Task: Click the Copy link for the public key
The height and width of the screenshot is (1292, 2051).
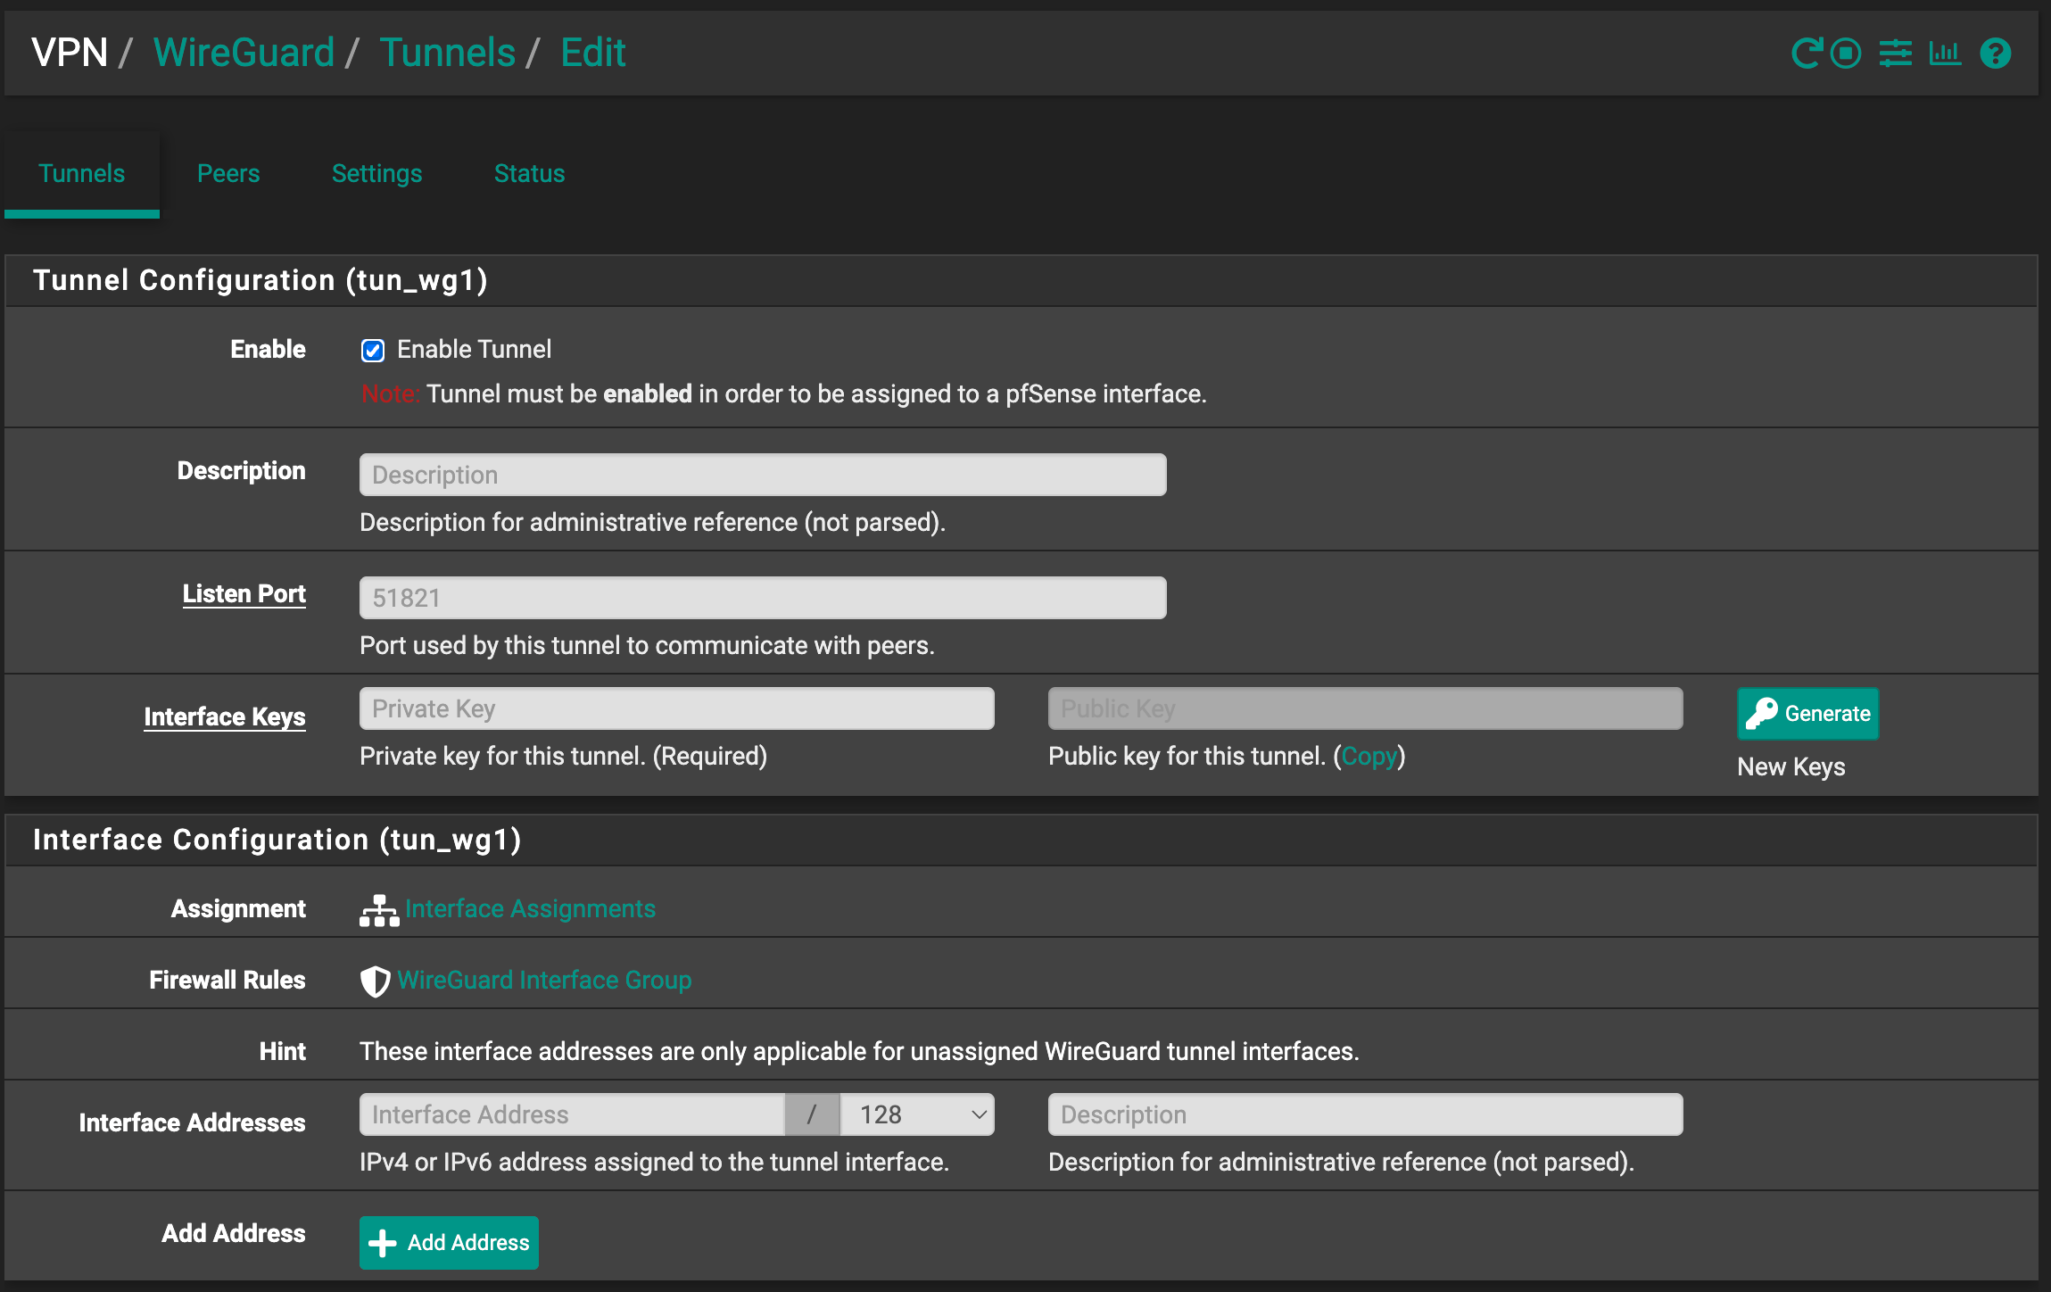Action: (1370, 756)
